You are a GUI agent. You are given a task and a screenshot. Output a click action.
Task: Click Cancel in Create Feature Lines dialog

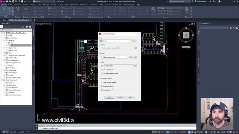(119, 97)
